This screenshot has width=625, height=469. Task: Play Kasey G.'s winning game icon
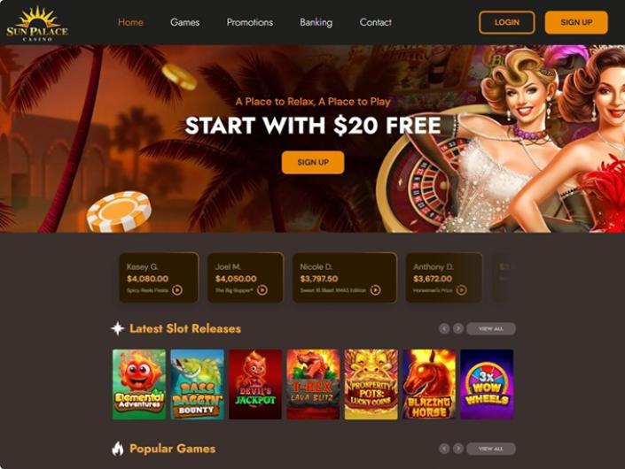[x=177, y=290]
